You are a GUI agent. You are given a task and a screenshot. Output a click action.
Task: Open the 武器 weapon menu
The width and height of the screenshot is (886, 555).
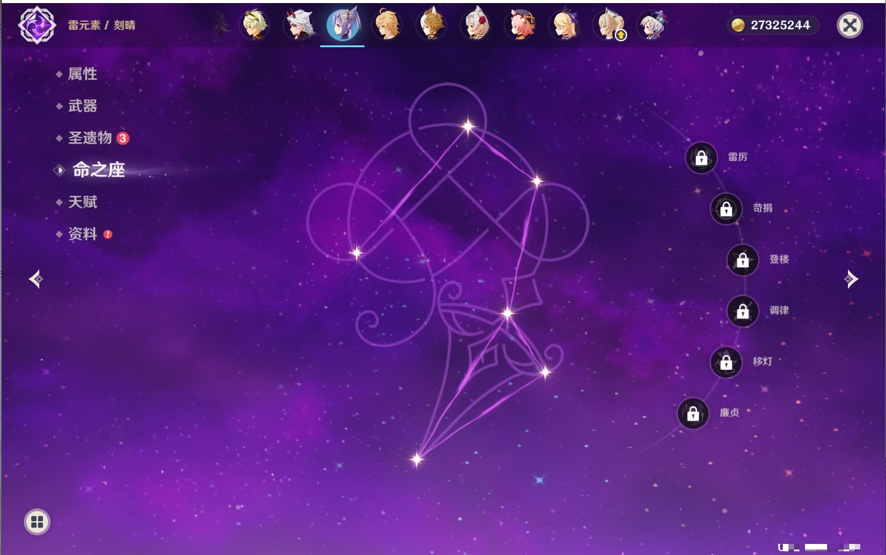point(82,106)
